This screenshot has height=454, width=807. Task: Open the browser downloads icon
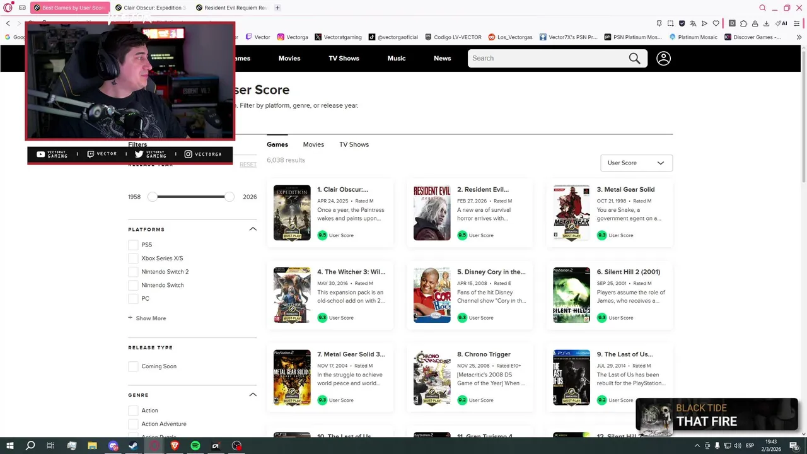[x=766, y=23]
